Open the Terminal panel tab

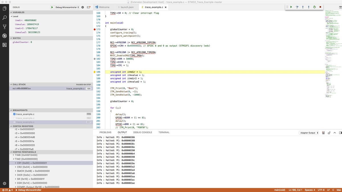(x=164, y=132)
